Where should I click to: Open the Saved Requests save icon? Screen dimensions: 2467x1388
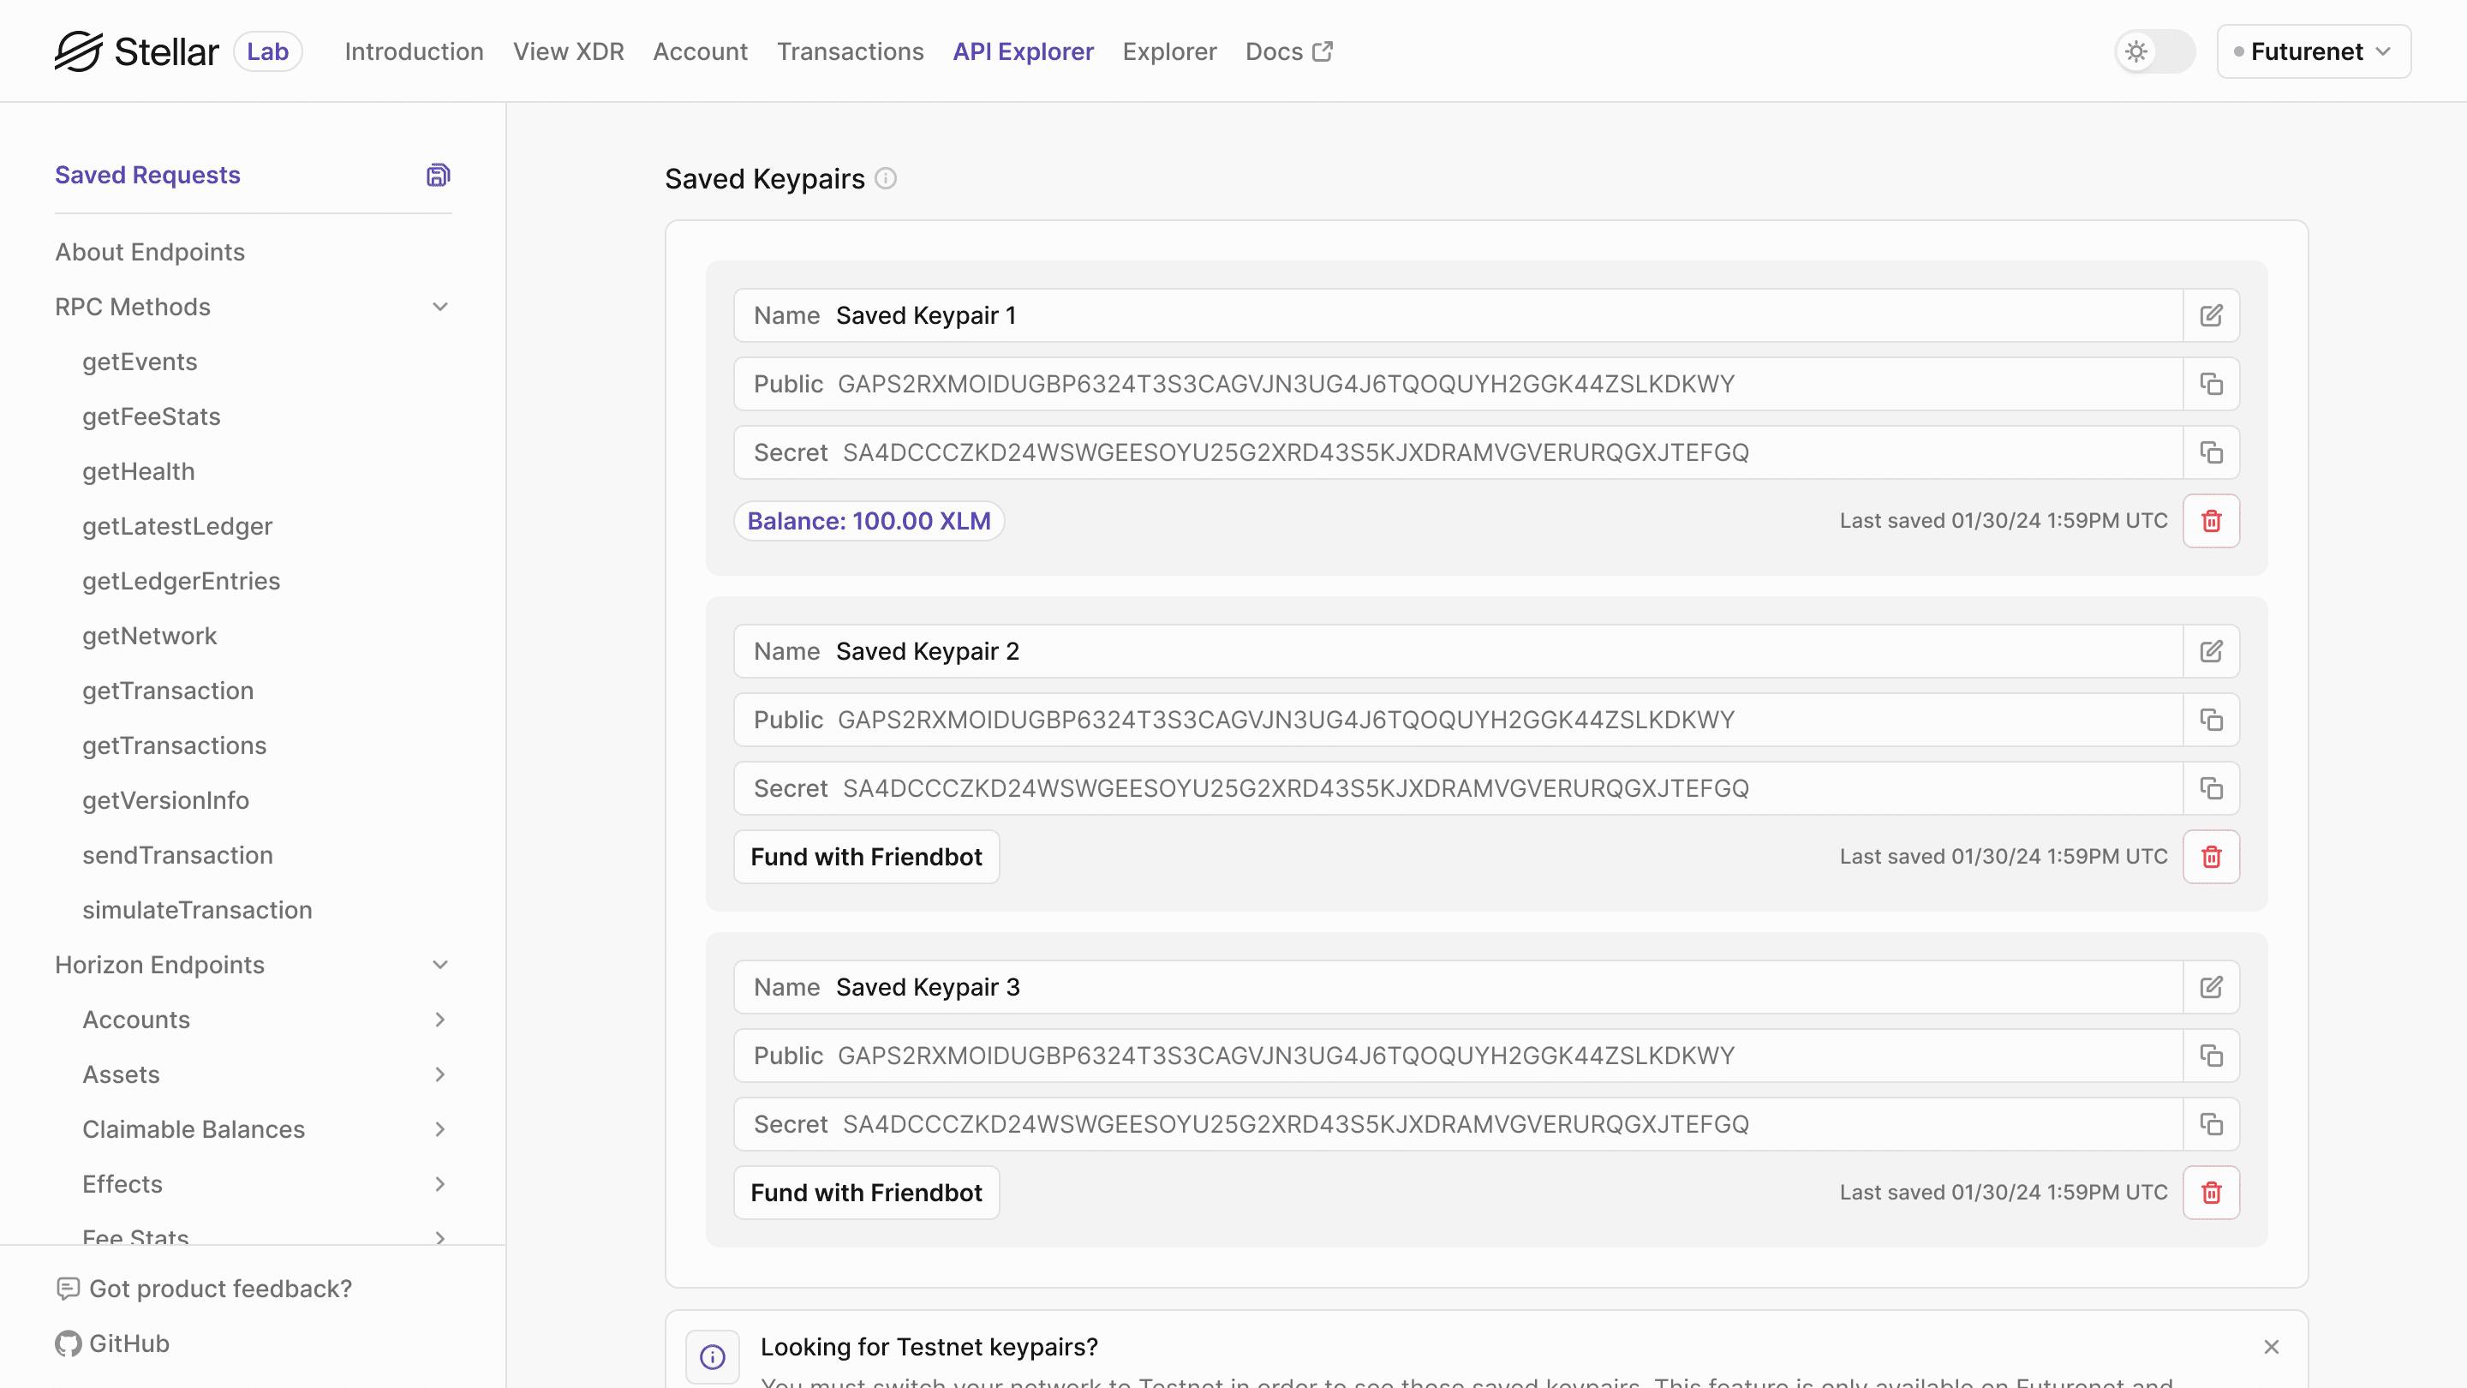click(439, 176)
